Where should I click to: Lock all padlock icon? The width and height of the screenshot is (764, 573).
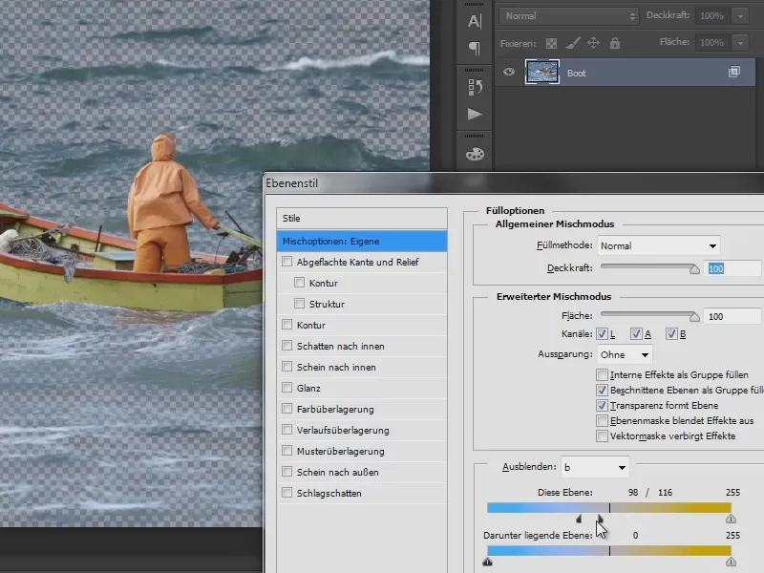pyautogui.click(x=615, y=43)
